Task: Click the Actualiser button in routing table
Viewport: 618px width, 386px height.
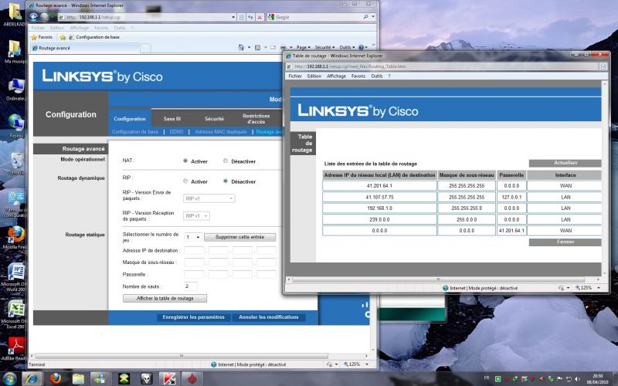Action: click(565, 163)
